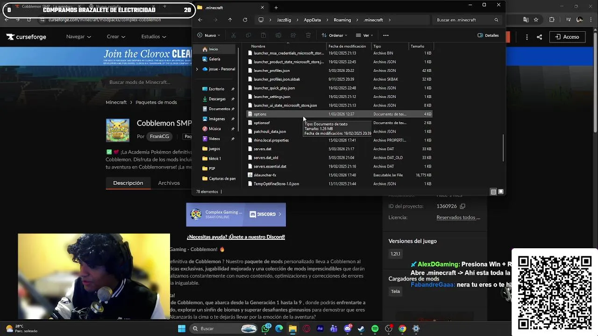Viewport: 598px width, 336px height.
Task: Open the Estudios menu on CurseForge
Action: click(x=154, y=37)
